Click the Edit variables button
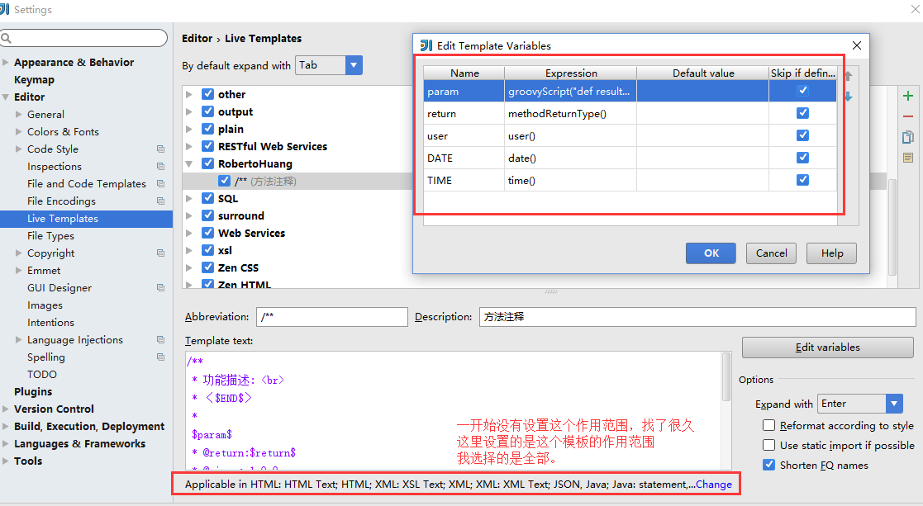This screenshot has height=506, width=923. tap(827, 348)
